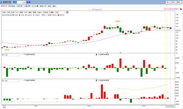Go back with the left chevron arrow
Viewport: 183px width, 109px height.
[x=1, y=2]
